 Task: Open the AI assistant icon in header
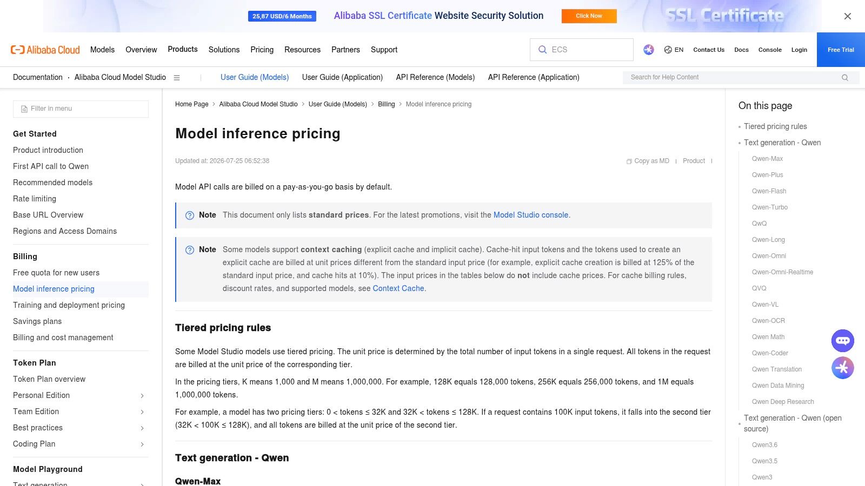click(x=649, y=50)
